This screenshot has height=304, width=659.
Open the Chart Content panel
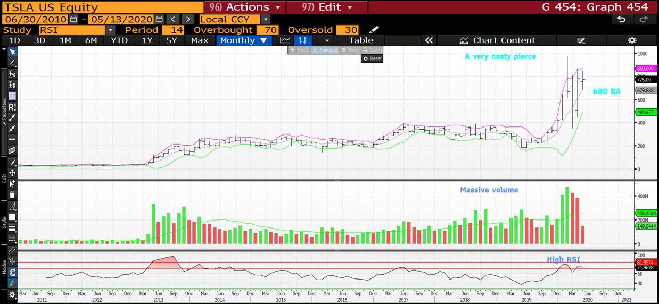[497, 40]
